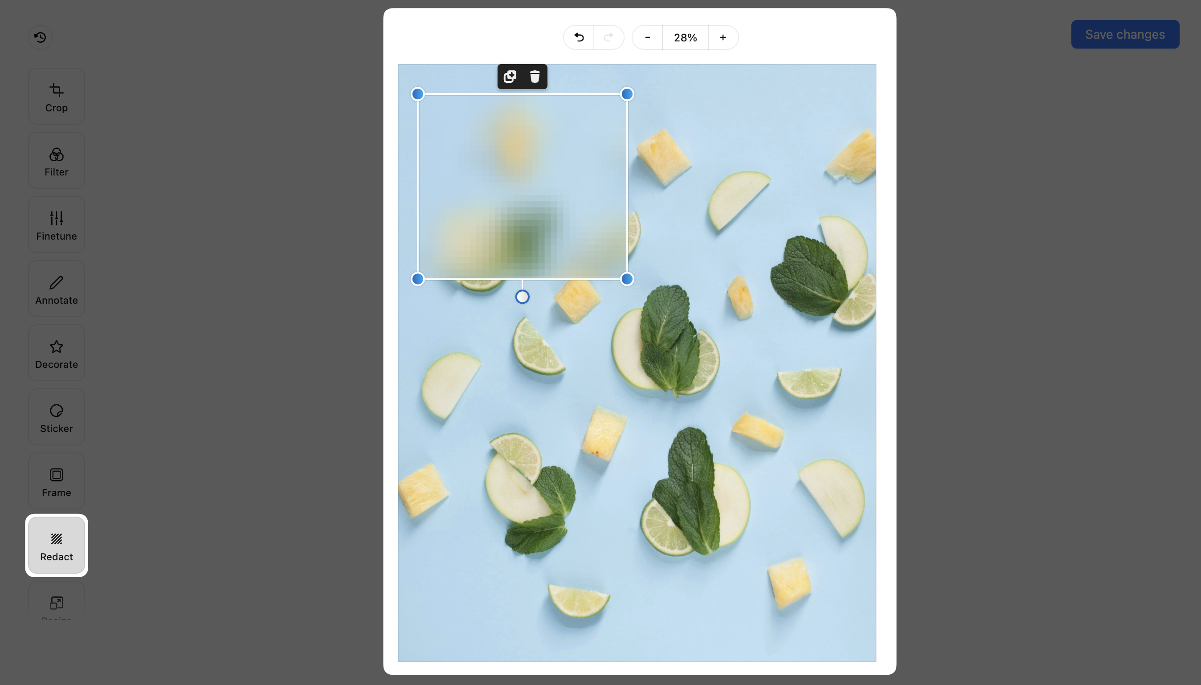Image resolution: width=1201 pixels, height=685 pixels.
Task: Undo the last edit
Action: (x=579, y=37)
